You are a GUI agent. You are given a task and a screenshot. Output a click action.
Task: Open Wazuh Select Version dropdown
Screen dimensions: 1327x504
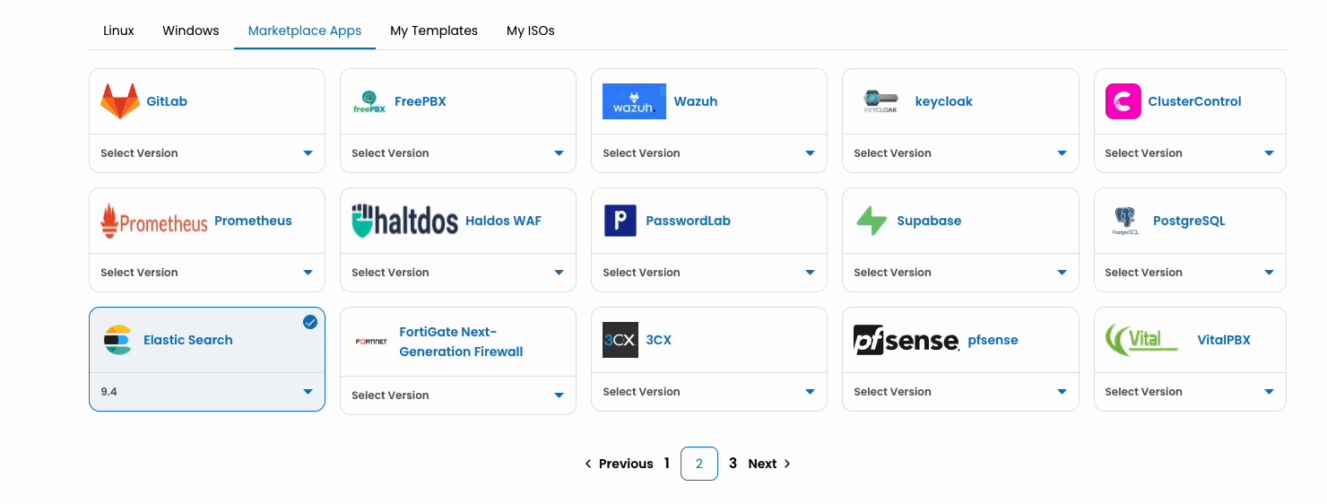709,153
